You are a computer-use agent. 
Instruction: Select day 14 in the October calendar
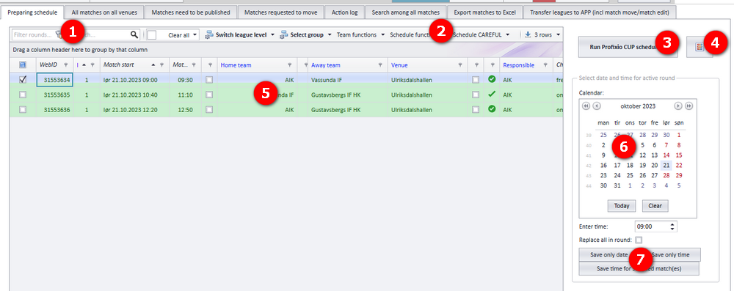[666, 155]
